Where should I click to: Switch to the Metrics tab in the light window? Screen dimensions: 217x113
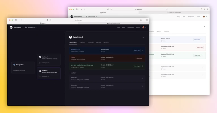pyautogui.click(x=159, y=32)
